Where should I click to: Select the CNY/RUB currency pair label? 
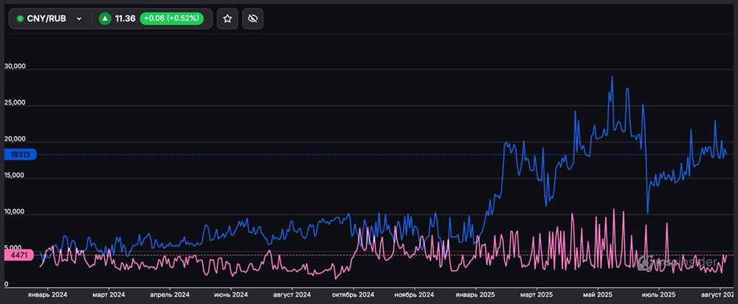(46, 18)
